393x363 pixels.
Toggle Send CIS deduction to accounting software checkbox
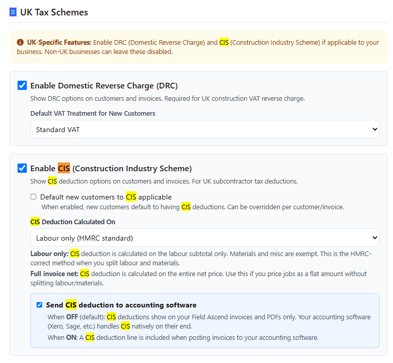[39, 305]
